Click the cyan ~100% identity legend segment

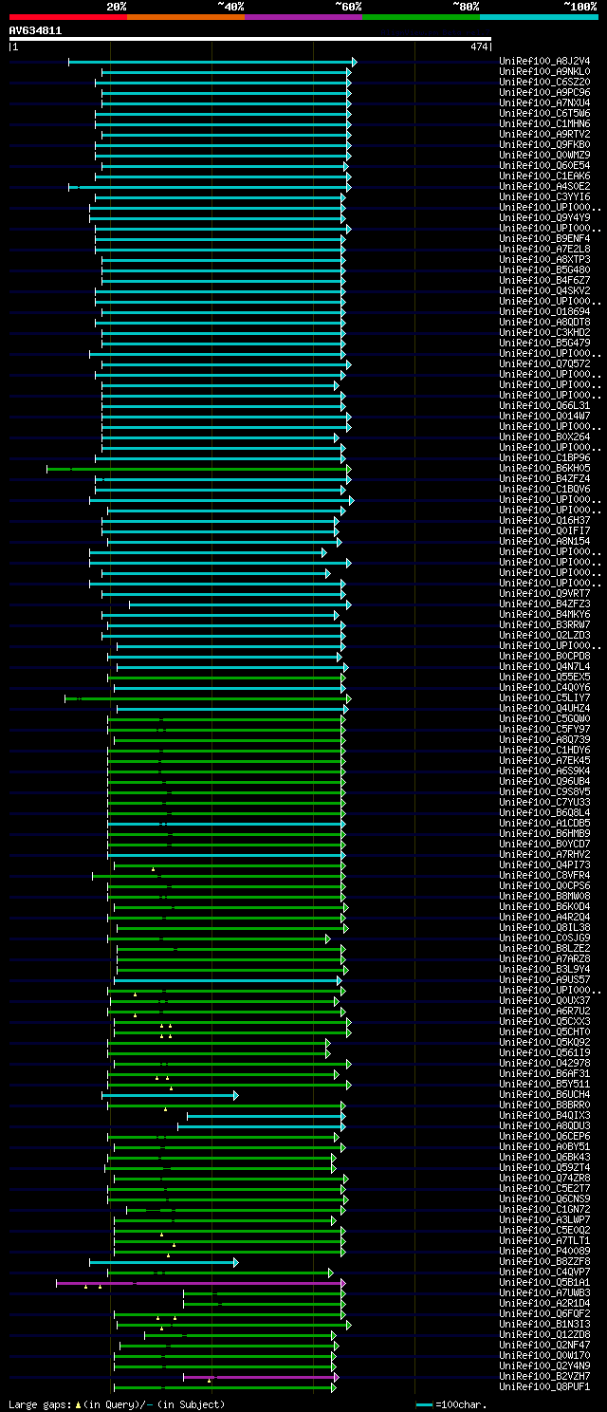point(539,17)
